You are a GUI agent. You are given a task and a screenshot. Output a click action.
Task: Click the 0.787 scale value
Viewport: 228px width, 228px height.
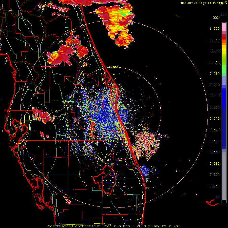point(215,73)
